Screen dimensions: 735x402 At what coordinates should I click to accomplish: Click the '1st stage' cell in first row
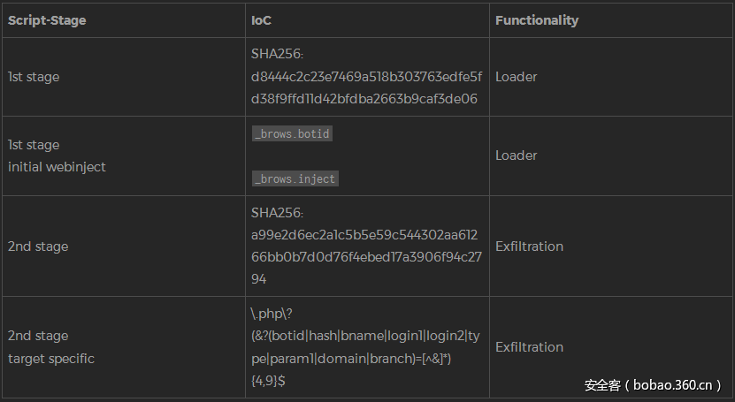pos(34,77)
